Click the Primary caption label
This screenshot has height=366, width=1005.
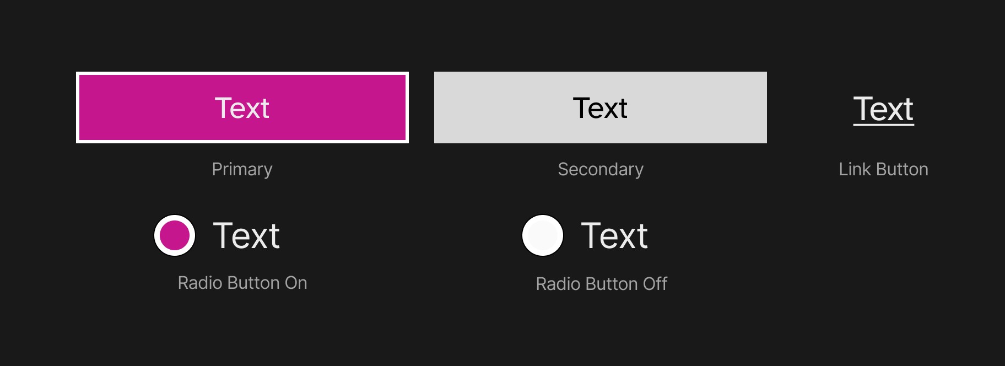(x=242, y=169)
